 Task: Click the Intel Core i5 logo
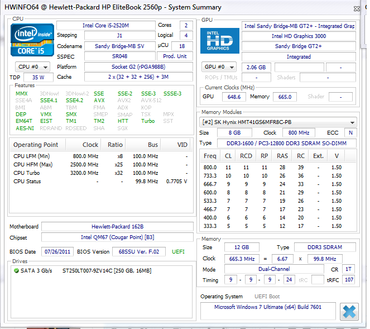tap(33, 40)
